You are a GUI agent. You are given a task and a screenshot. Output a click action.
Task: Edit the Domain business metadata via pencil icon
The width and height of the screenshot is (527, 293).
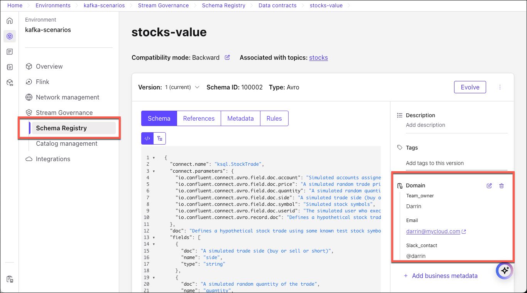(x=489, y=185)
